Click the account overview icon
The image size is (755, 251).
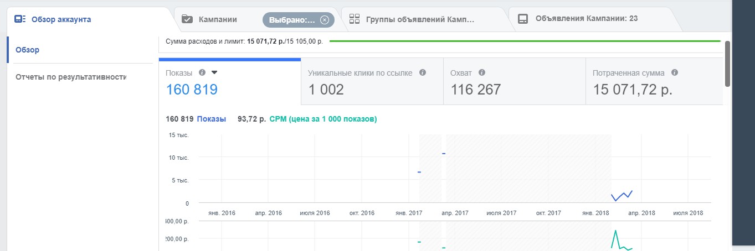[20, 19]
